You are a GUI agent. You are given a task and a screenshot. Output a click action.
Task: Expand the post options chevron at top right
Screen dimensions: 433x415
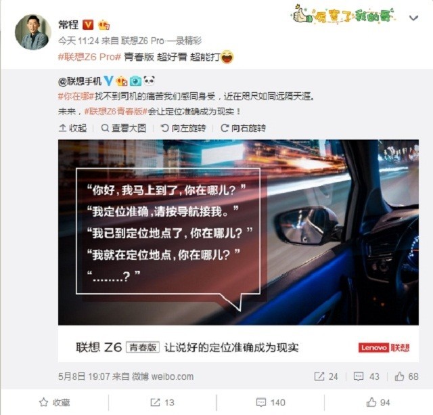(413, 18)
